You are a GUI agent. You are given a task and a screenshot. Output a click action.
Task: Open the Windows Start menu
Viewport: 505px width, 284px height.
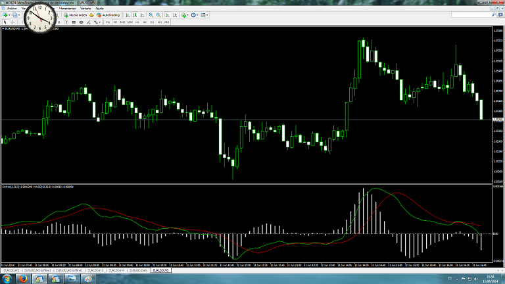[7, 279]
